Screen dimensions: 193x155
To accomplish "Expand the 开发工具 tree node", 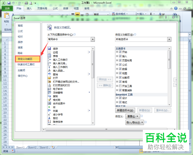I will [117, 86].
